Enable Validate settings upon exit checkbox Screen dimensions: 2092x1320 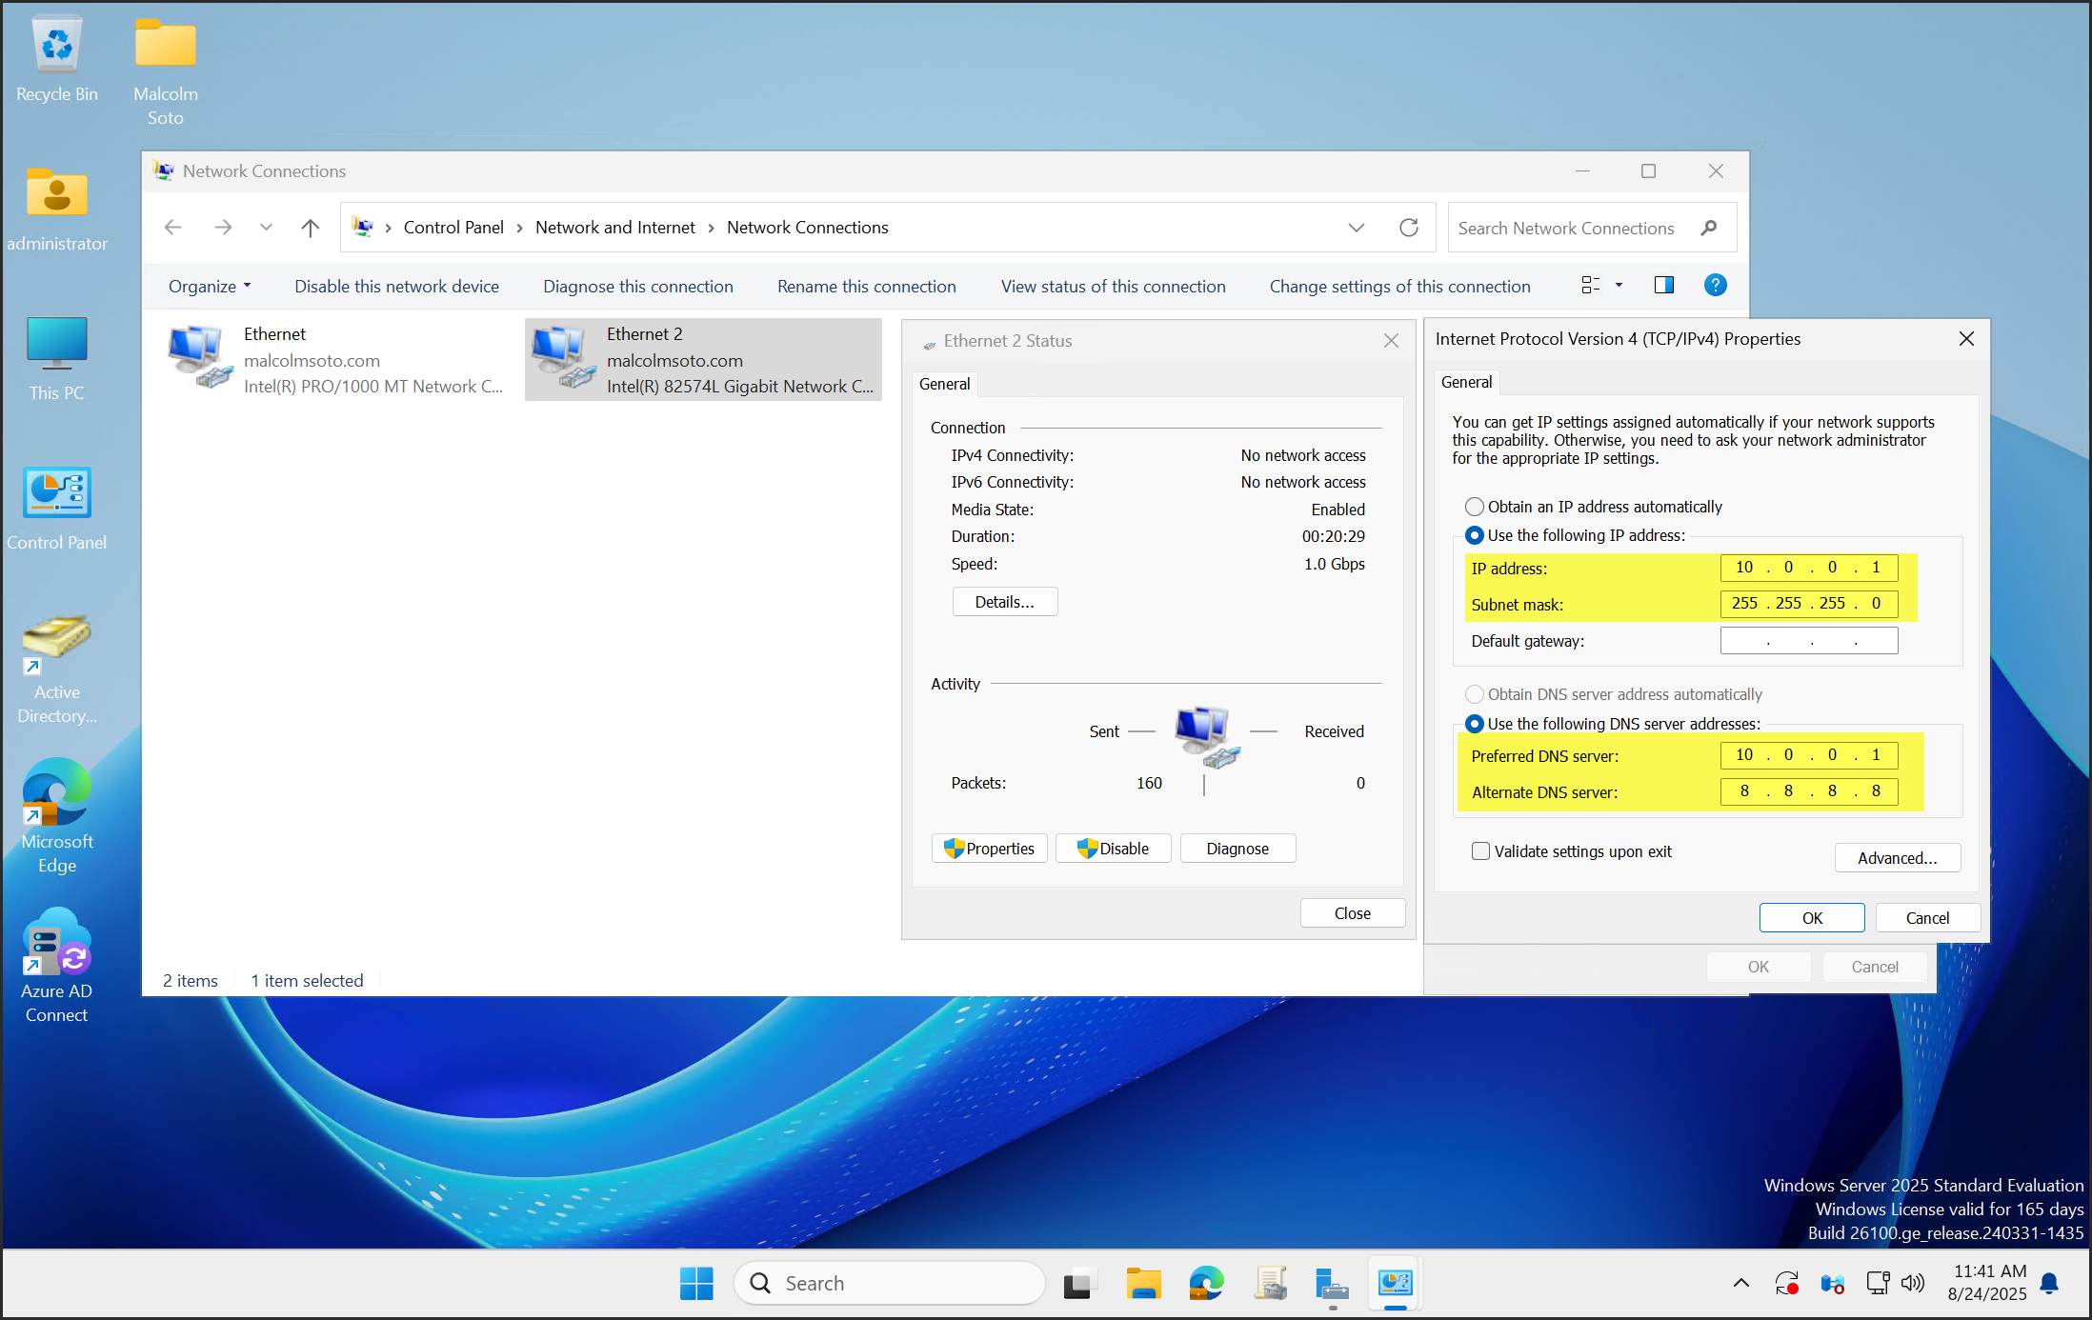1480,851
